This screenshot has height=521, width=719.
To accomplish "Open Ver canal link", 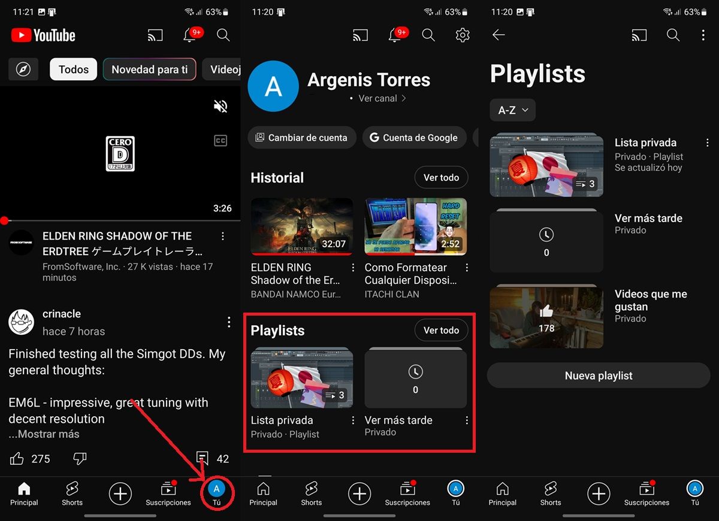I will coord(382,98).
